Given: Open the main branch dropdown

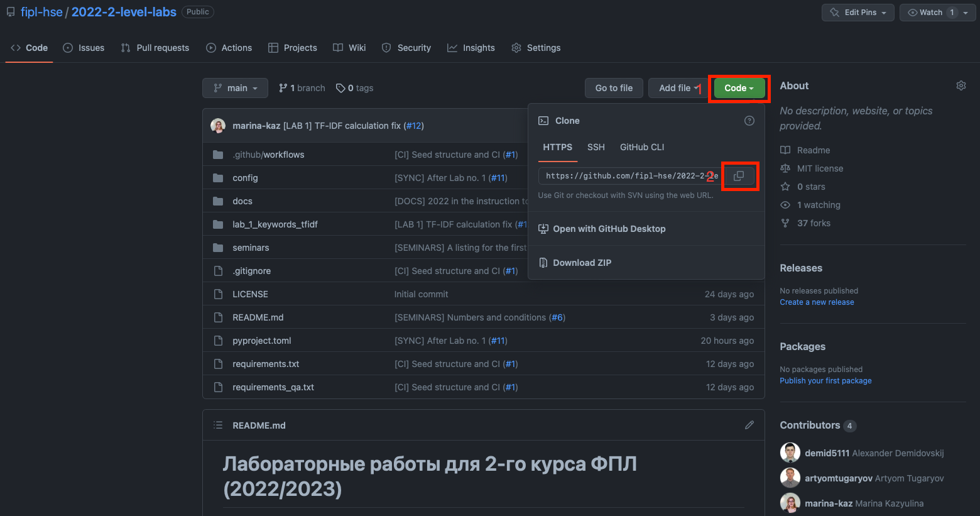Looking at the screenshot, I should (236, 88).
